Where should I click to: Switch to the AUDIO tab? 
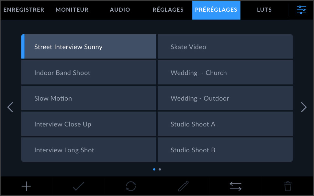120,10
